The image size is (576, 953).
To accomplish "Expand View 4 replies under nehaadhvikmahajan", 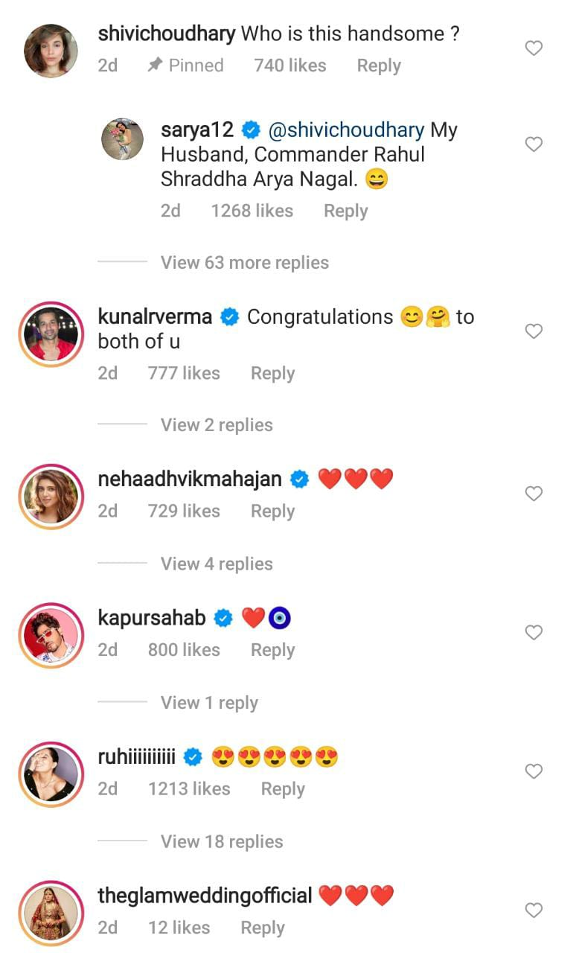I will pos(217,564).
